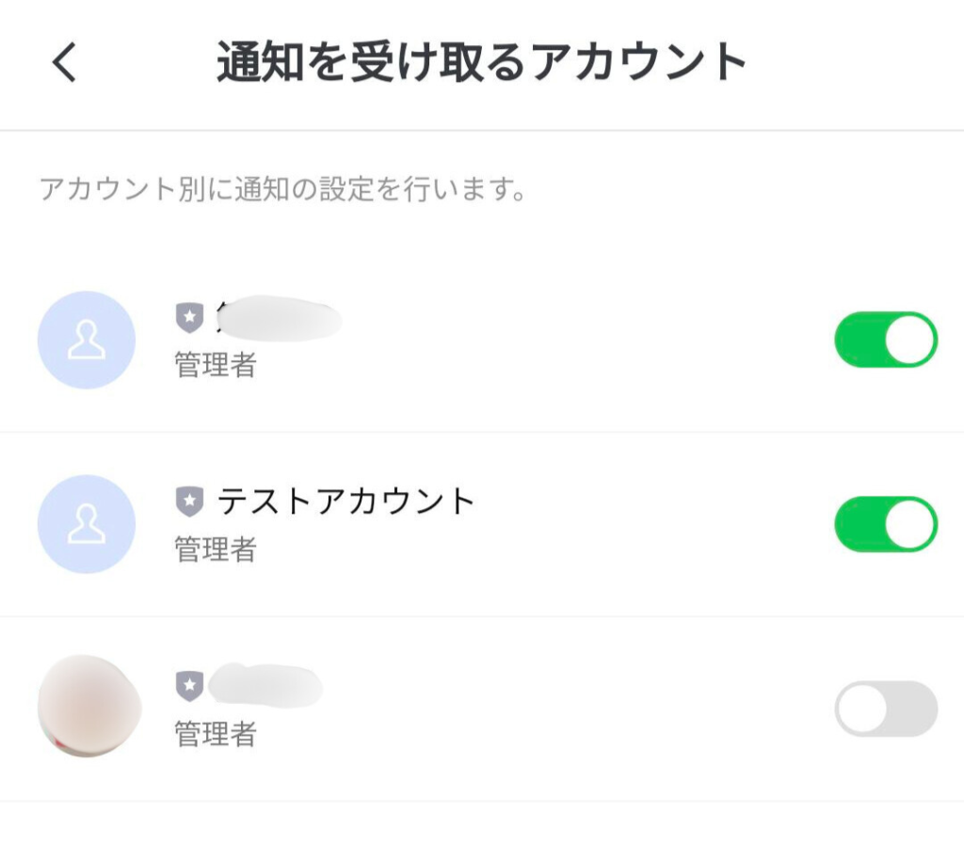Tap the shield badge on the third account row

coord(191,686)
